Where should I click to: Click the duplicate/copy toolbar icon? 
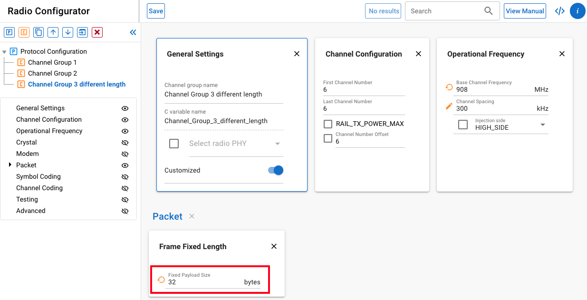pos(38,32)
